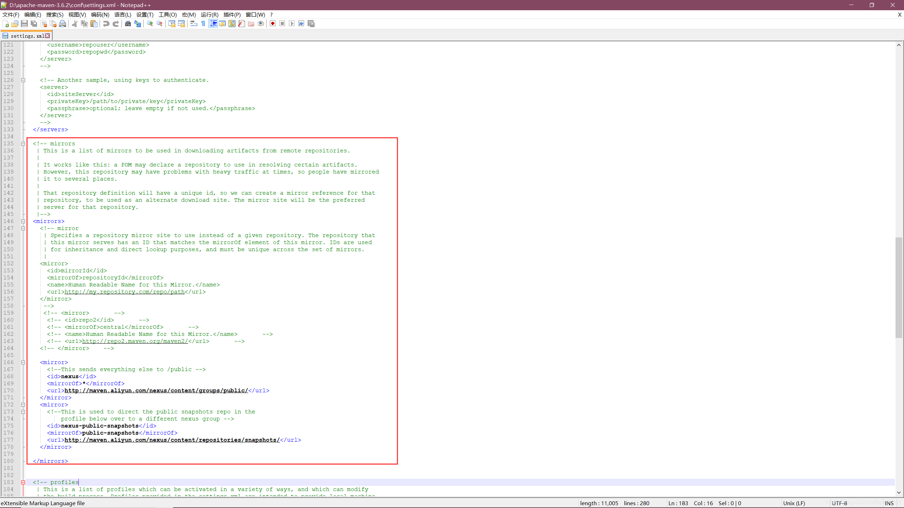Image resolution: width=904 pixels, height=508 pixels.
Task: Open Folder as Workspace icon
Action: click(251, 24)
